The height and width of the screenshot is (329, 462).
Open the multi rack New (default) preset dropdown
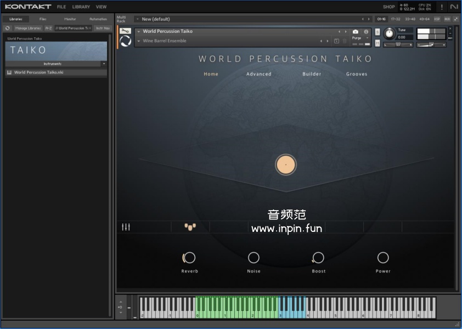pyautogui.click(x=138, y=19)
